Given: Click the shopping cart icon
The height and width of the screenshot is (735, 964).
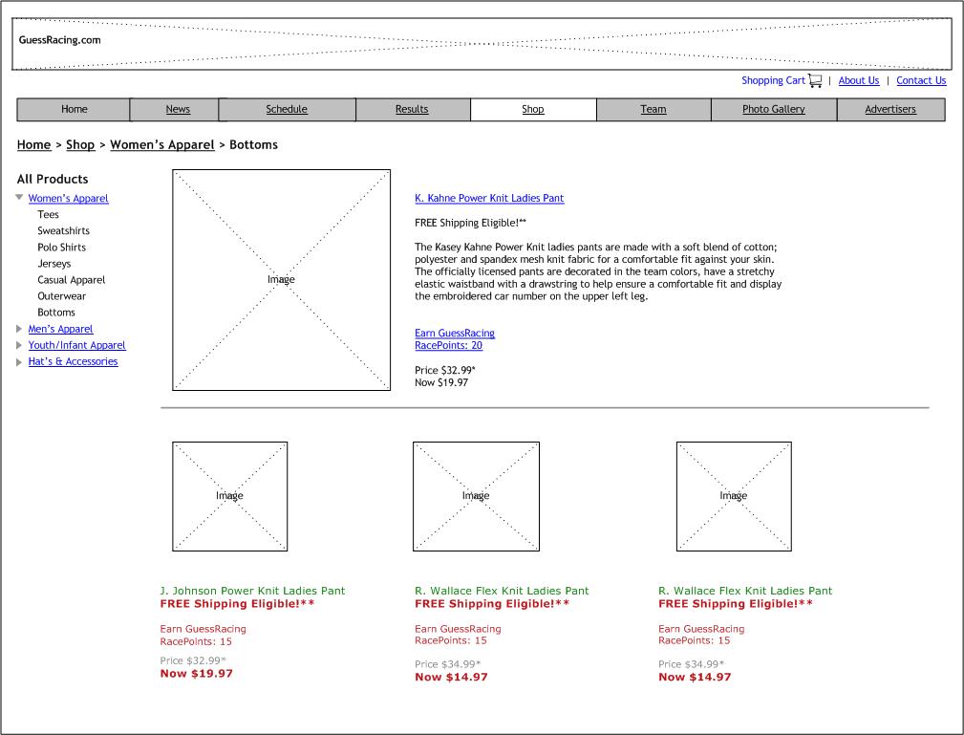Looking at the screenshot, I should pos(815,81).
